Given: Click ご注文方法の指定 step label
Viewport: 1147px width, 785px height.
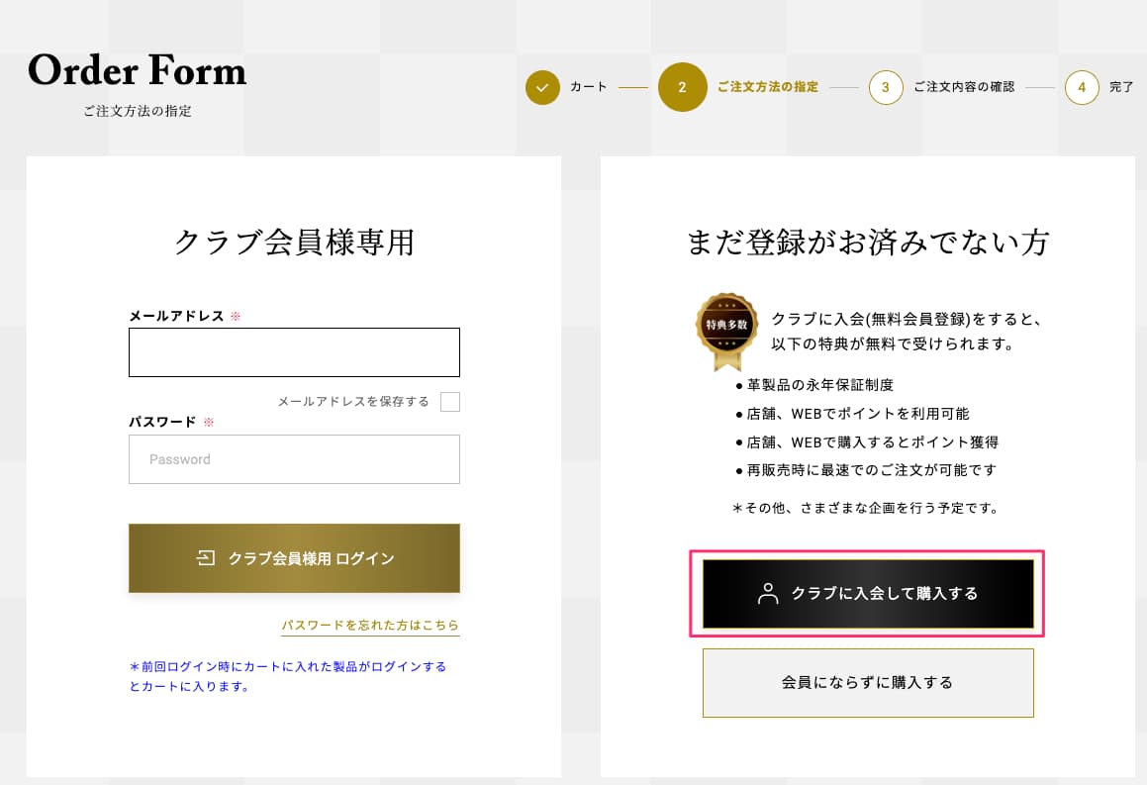Looking at the screenshot, I should 767,87.
